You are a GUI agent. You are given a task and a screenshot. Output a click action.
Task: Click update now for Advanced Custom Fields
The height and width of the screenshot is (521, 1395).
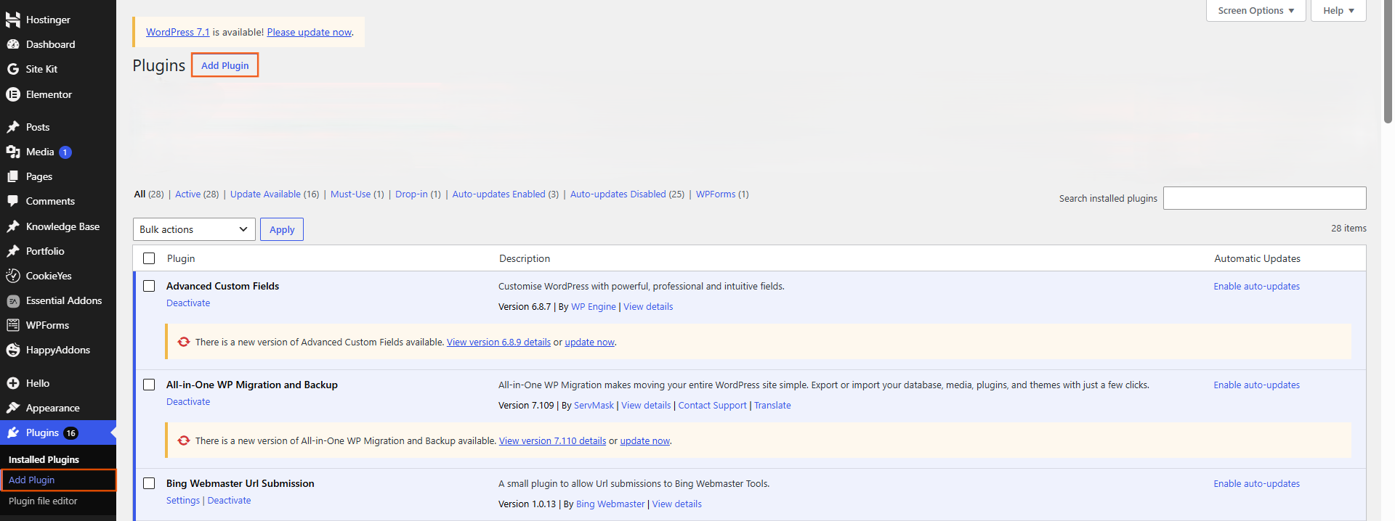[x=589, y=342]
